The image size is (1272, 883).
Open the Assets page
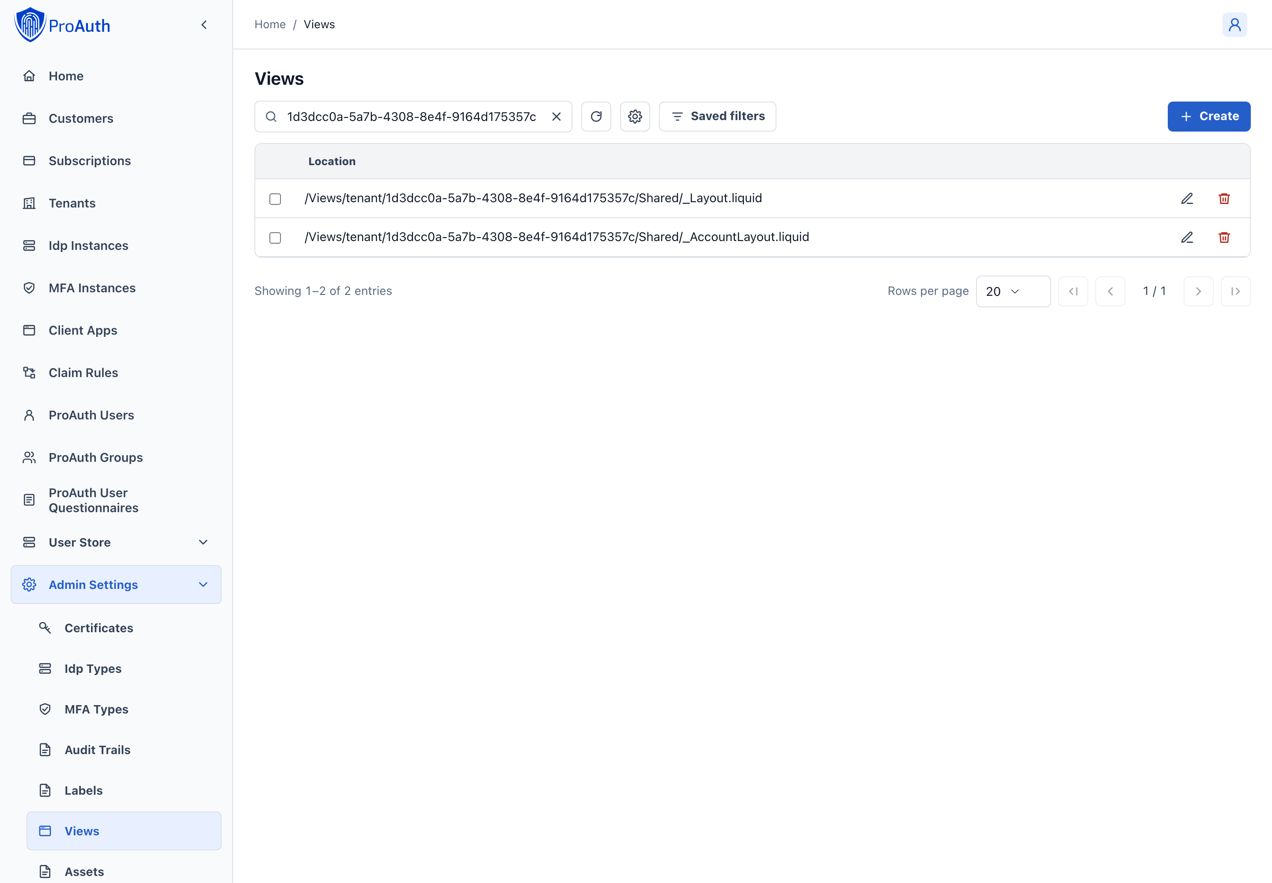click(x=124, y=872)
